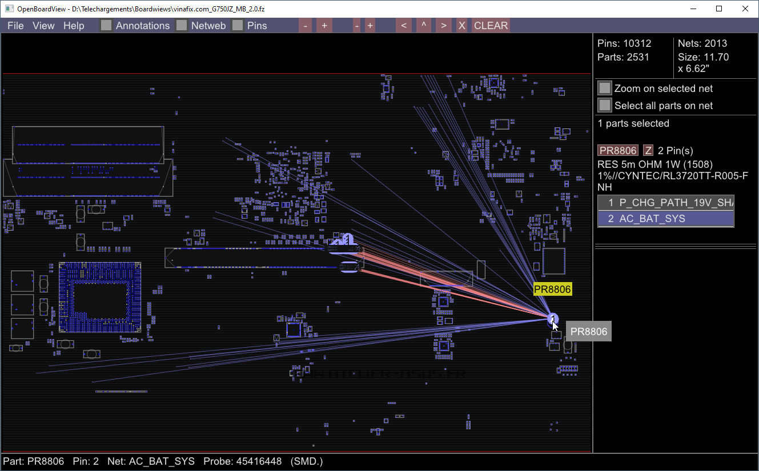Click the '^' flip board toolbar button
Screen dimensions: 759x471
coord(423,26)
